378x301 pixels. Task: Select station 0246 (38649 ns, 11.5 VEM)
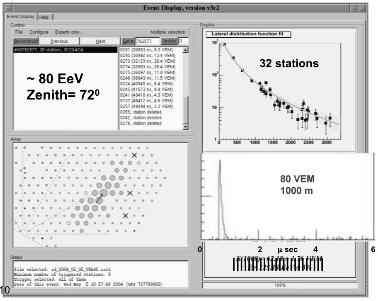pos(148,78)
